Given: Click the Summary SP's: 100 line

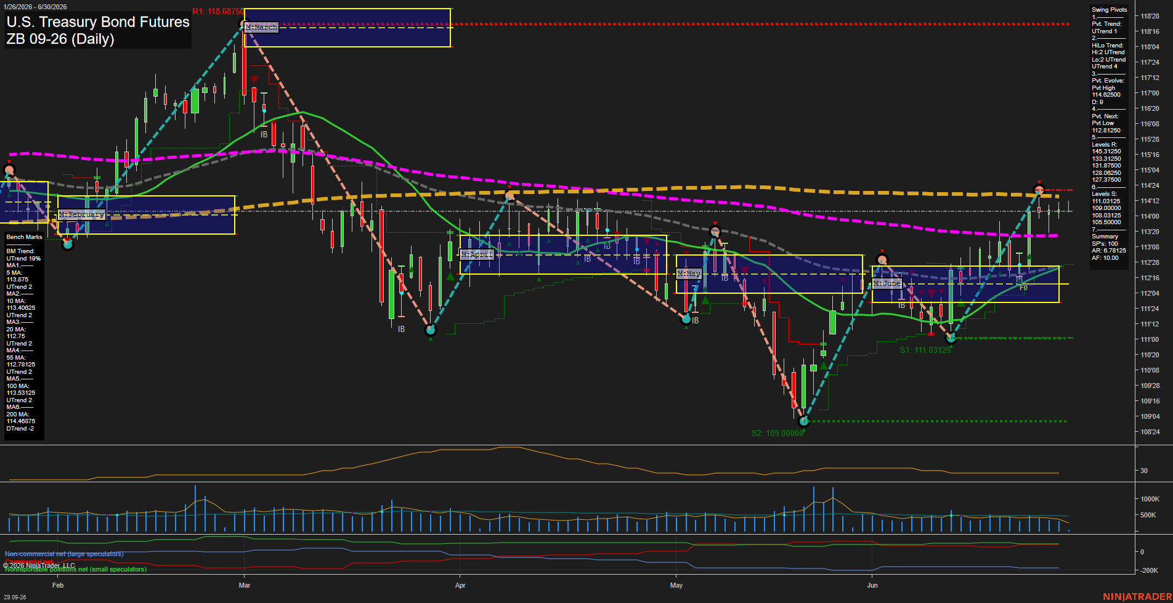Looking at the screenshot, I should [1105, 244].
